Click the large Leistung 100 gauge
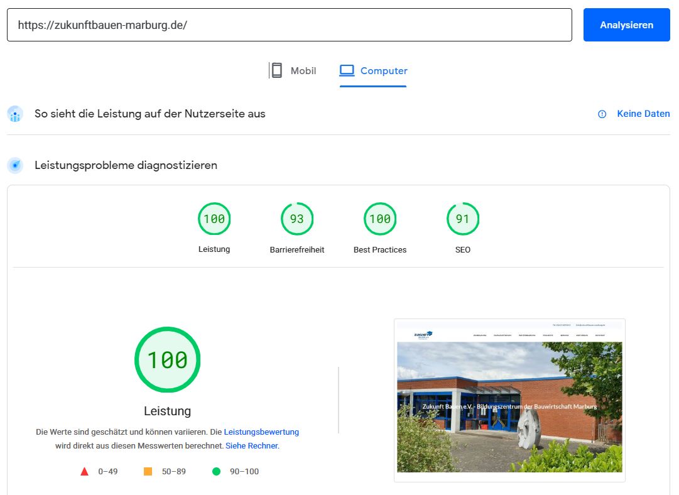The image size is (679, 495). 167,360
